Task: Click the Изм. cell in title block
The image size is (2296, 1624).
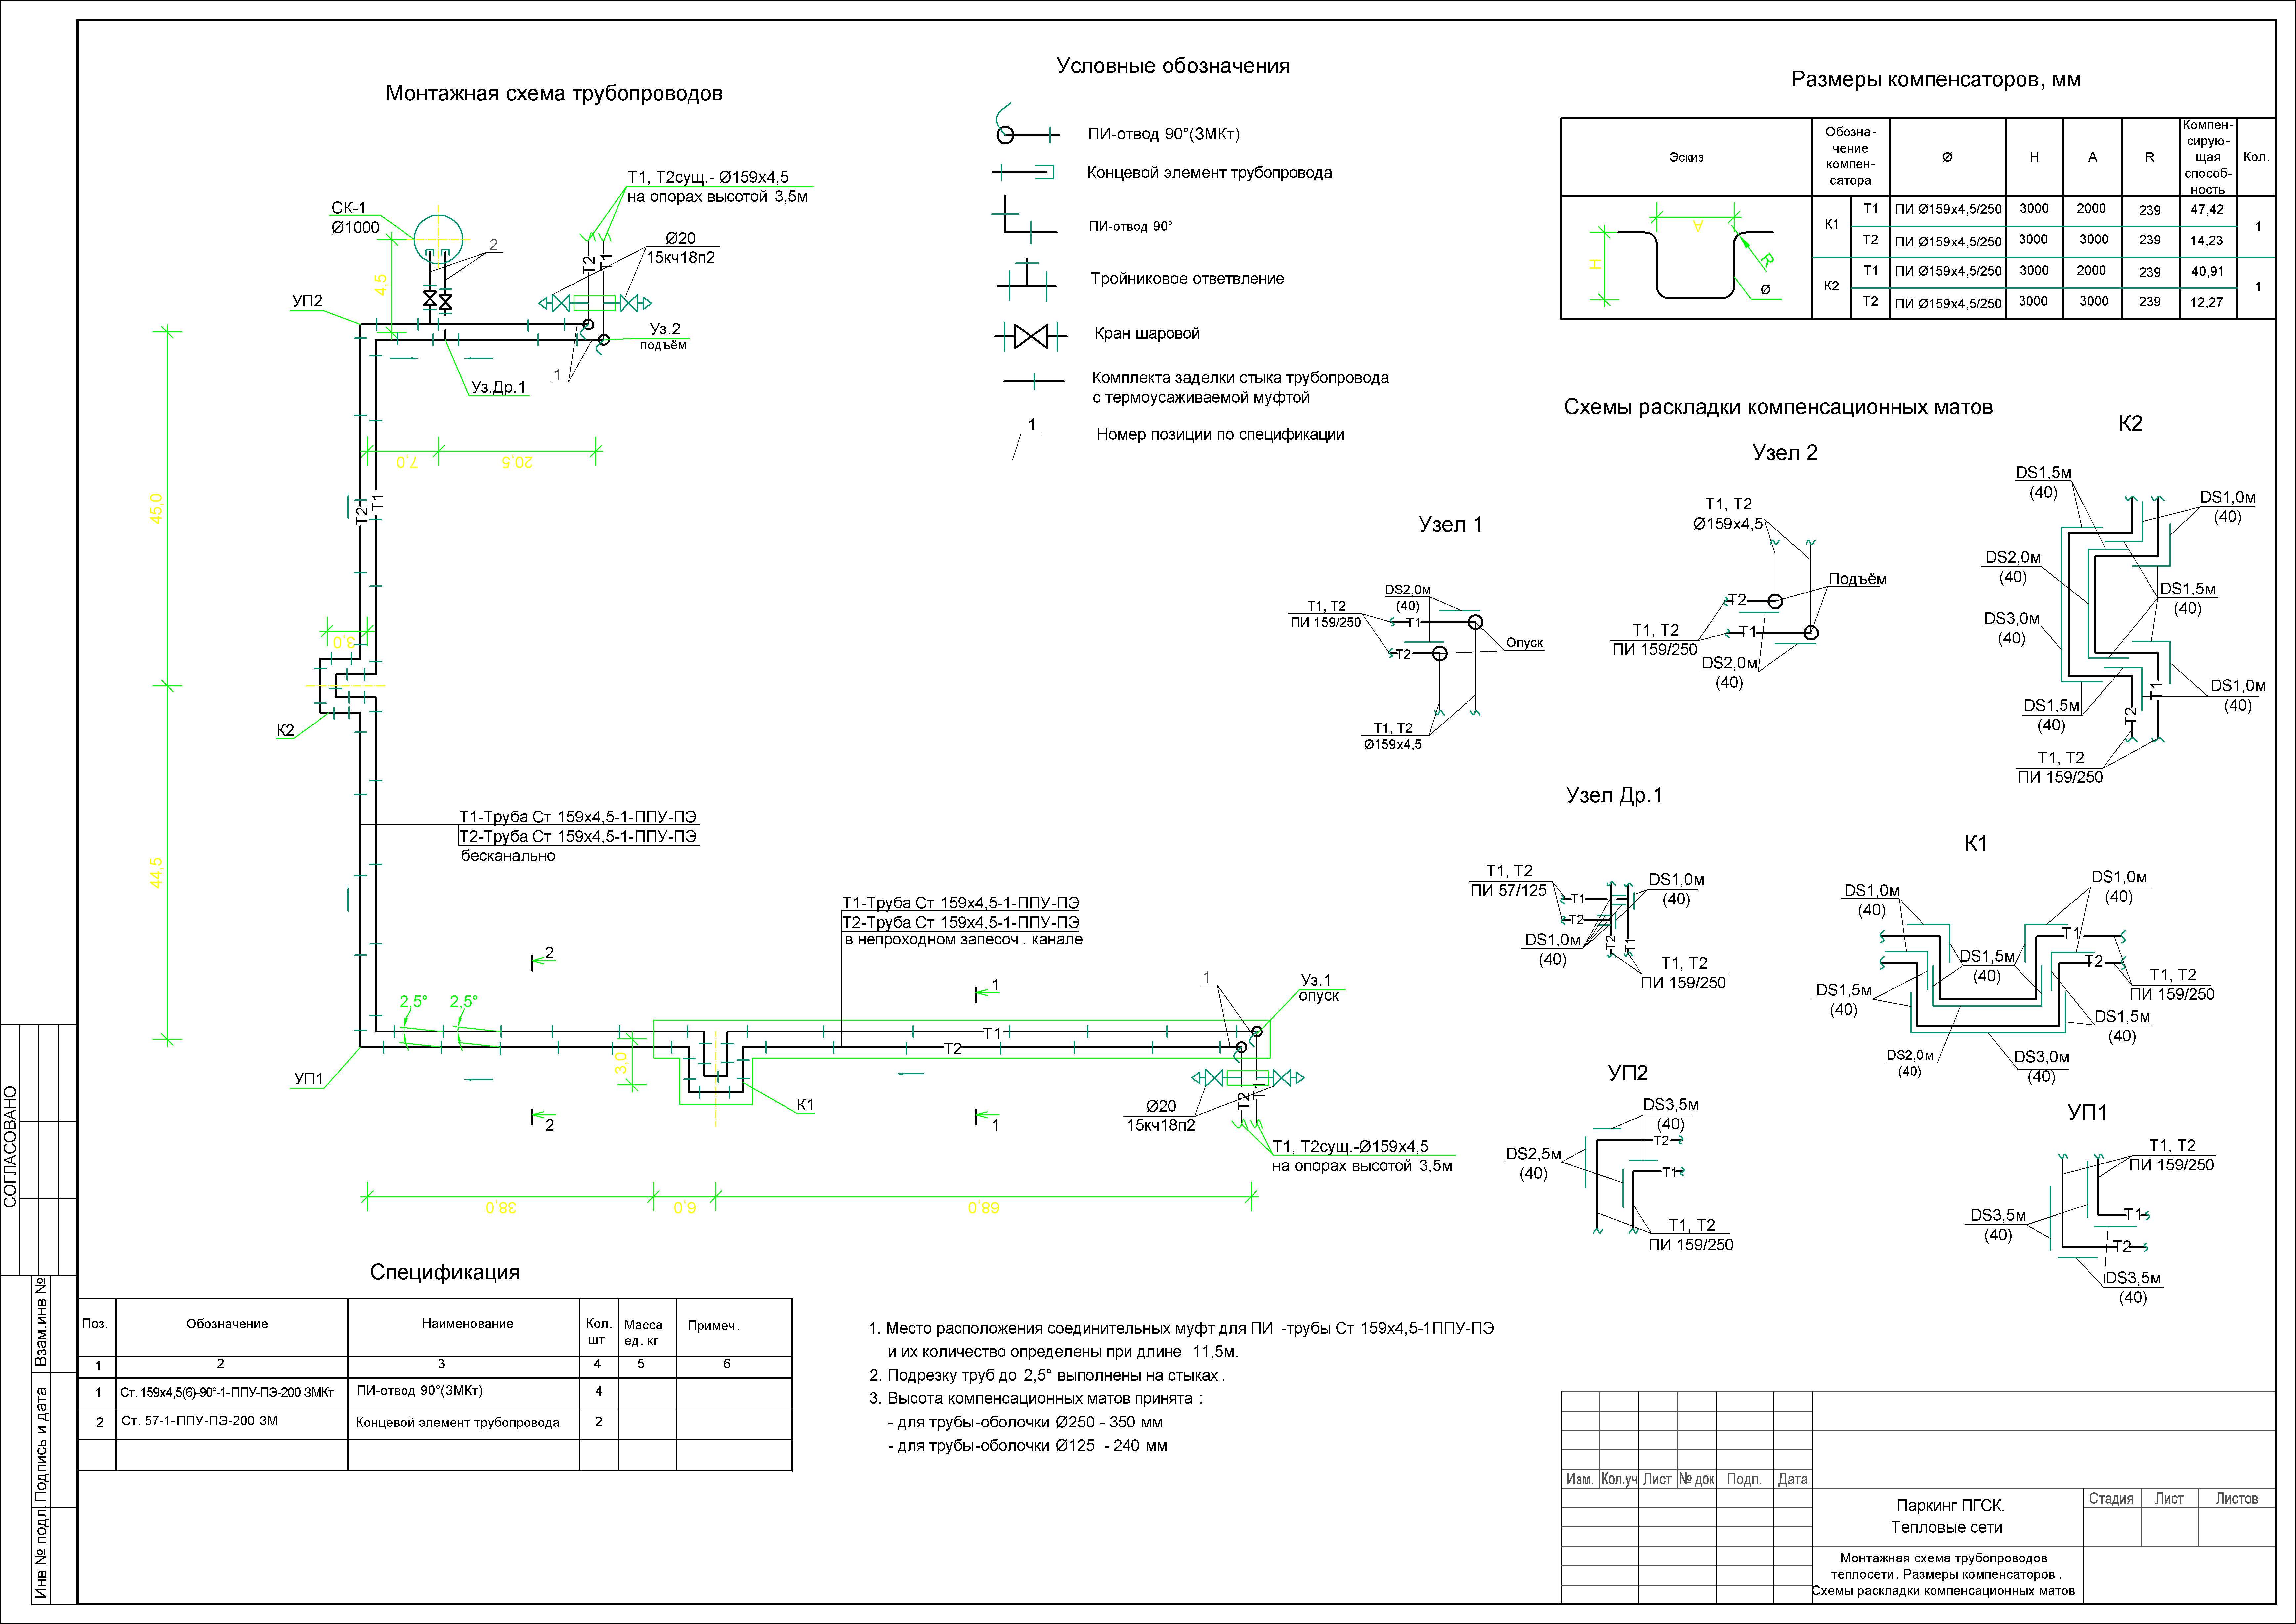Action: tap(1580, 1479)
